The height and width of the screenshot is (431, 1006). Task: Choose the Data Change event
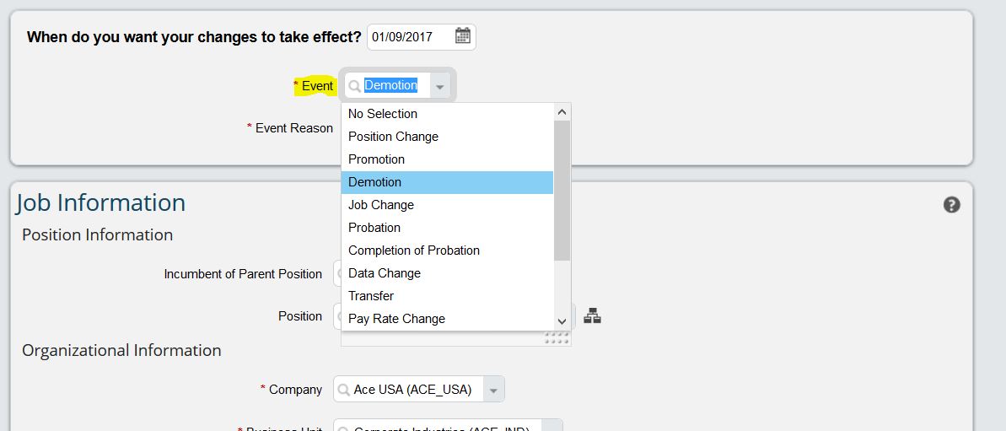447,273
